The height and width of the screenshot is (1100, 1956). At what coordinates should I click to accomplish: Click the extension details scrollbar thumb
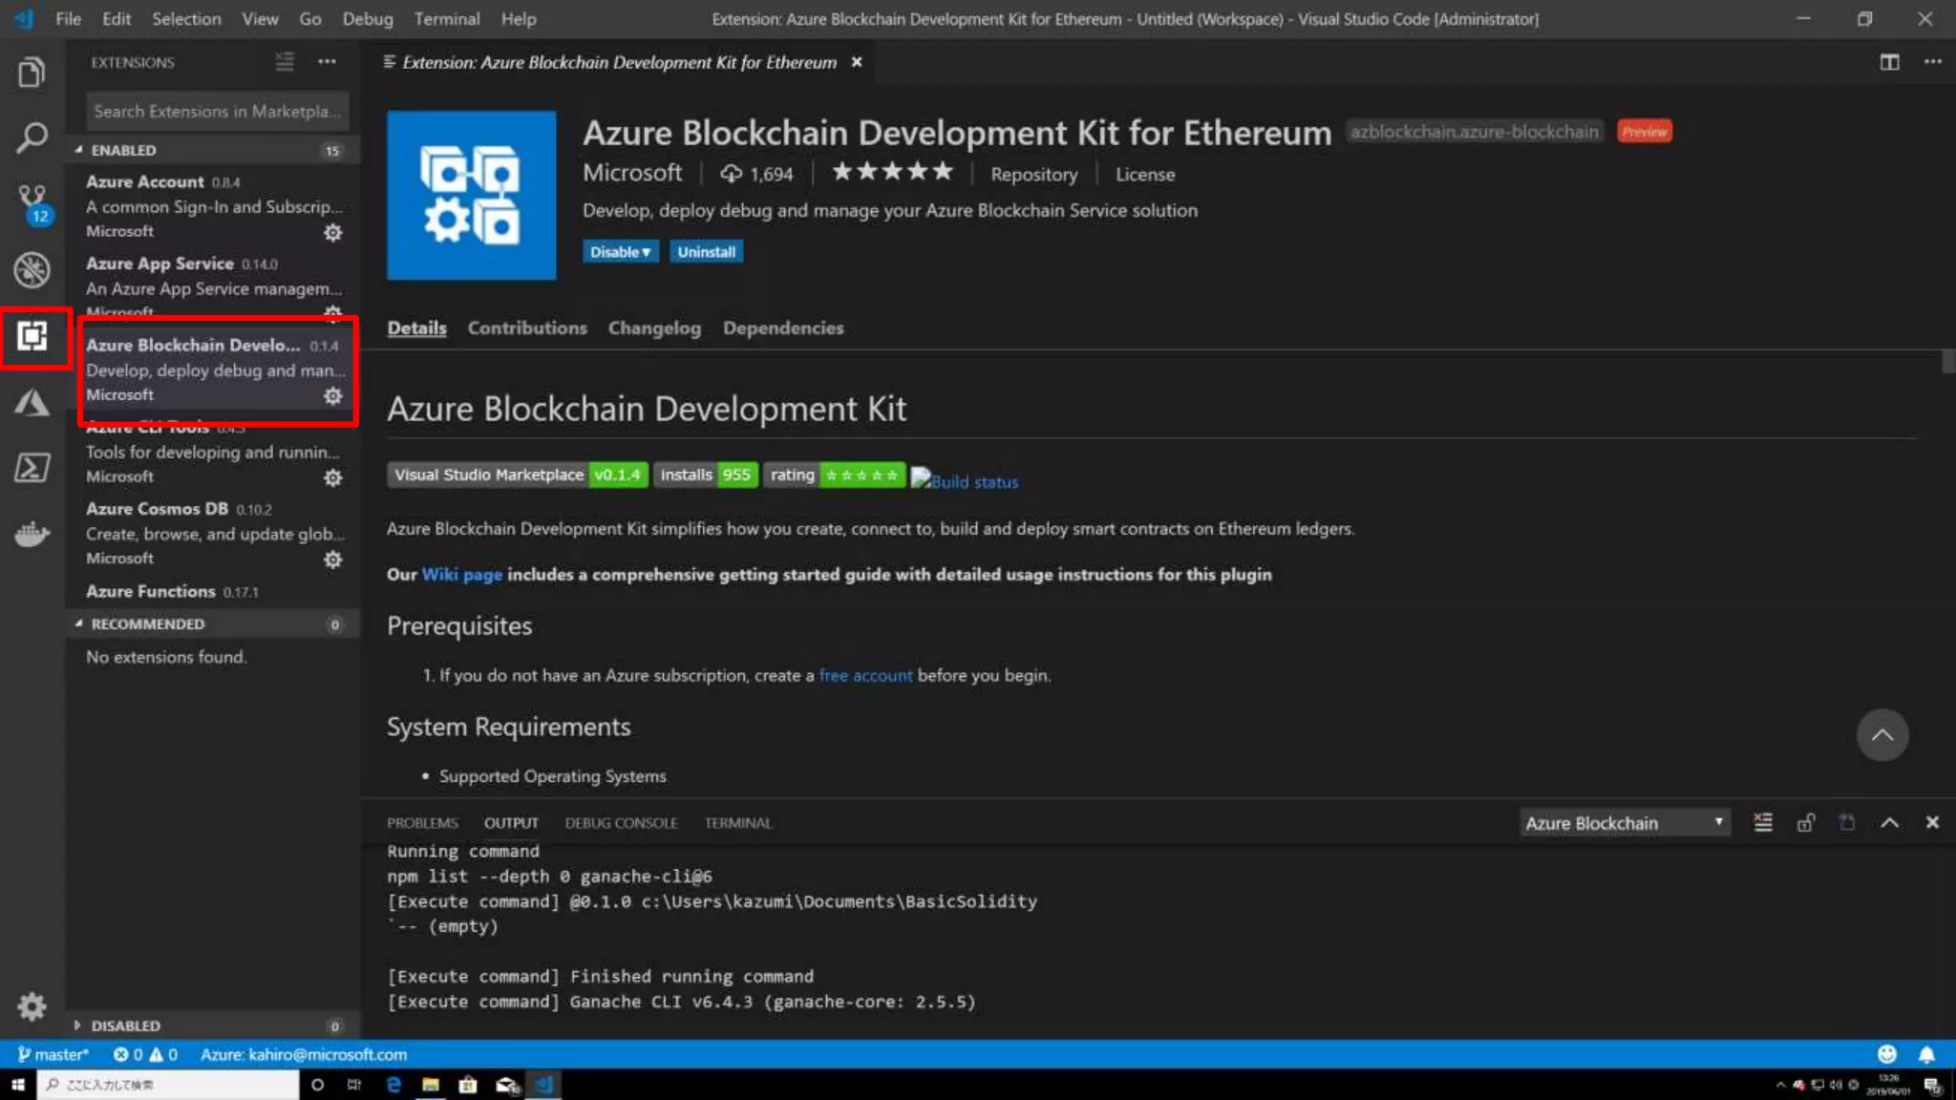click(x=1948, y=362)
